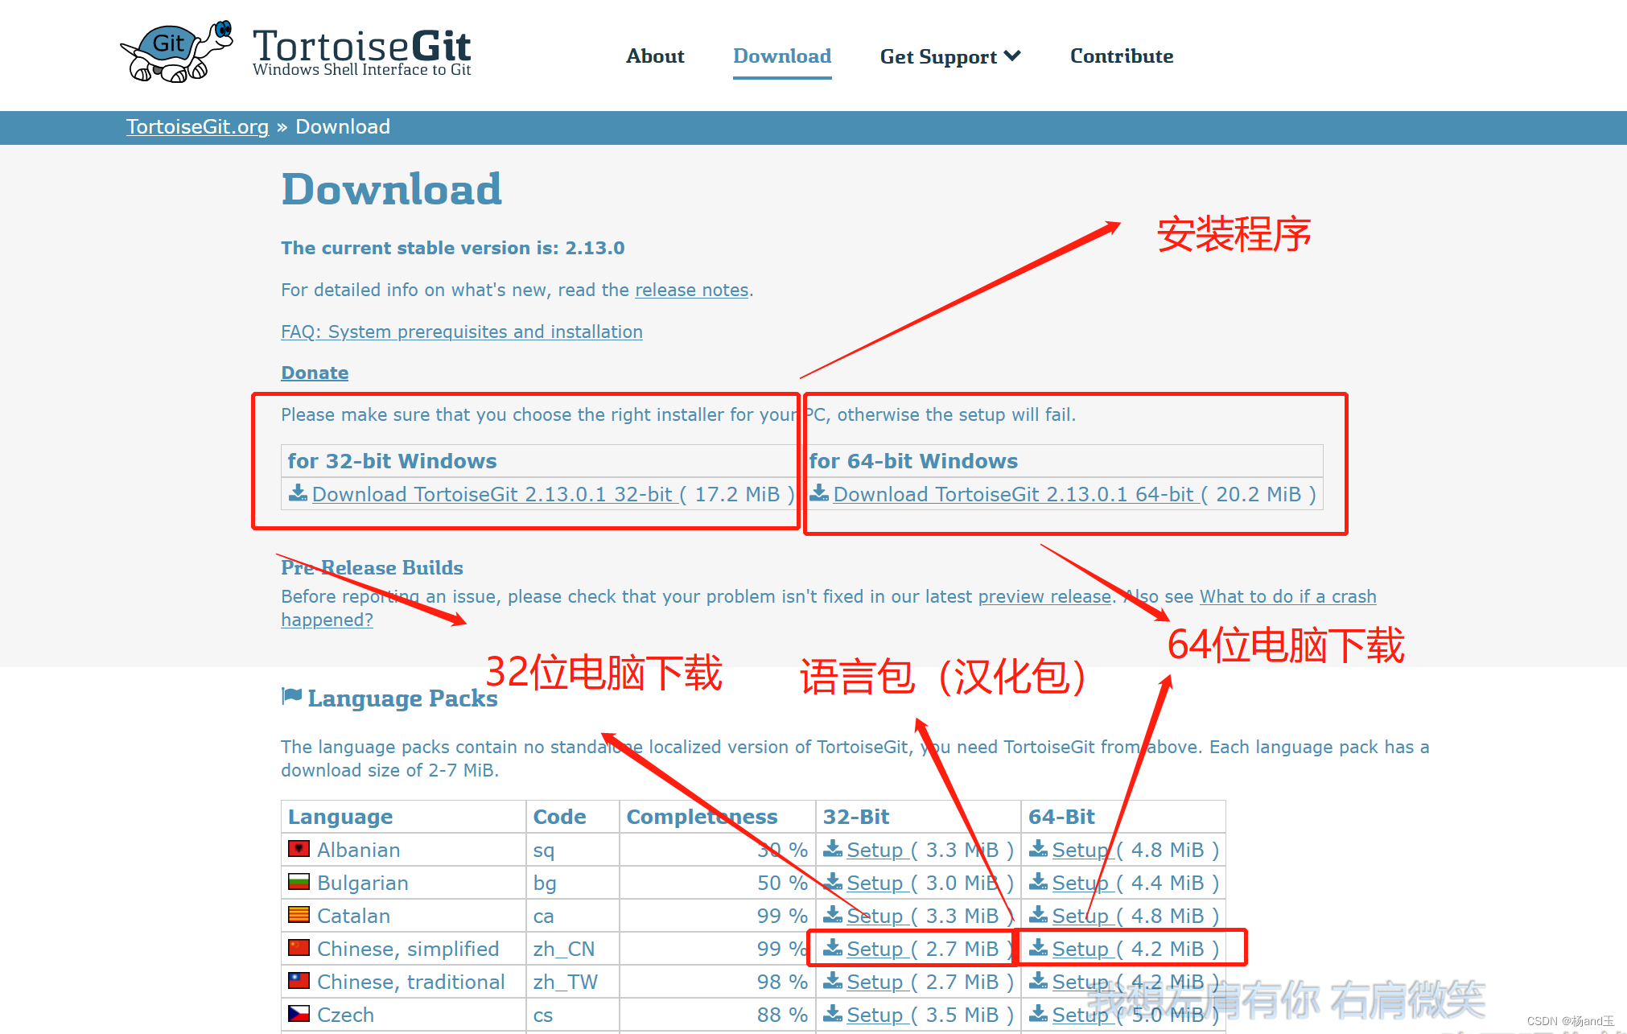Click the download icon for 32-bit TortoiseGit installer

click(x=297, y=493)
